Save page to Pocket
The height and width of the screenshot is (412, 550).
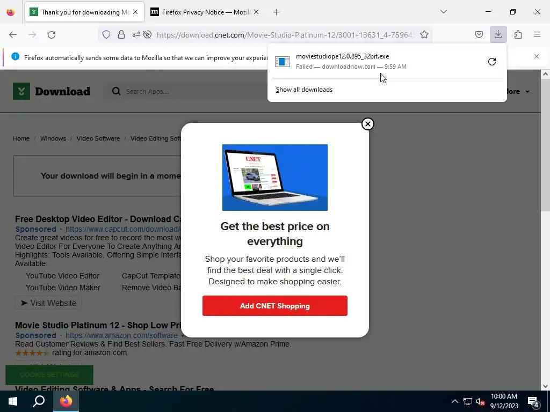479,34
